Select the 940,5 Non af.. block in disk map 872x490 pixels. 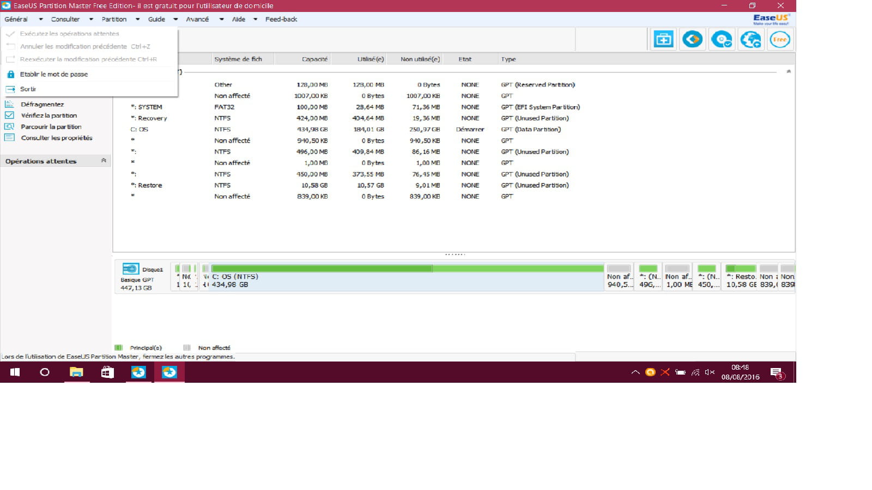(x=619, y=277)
